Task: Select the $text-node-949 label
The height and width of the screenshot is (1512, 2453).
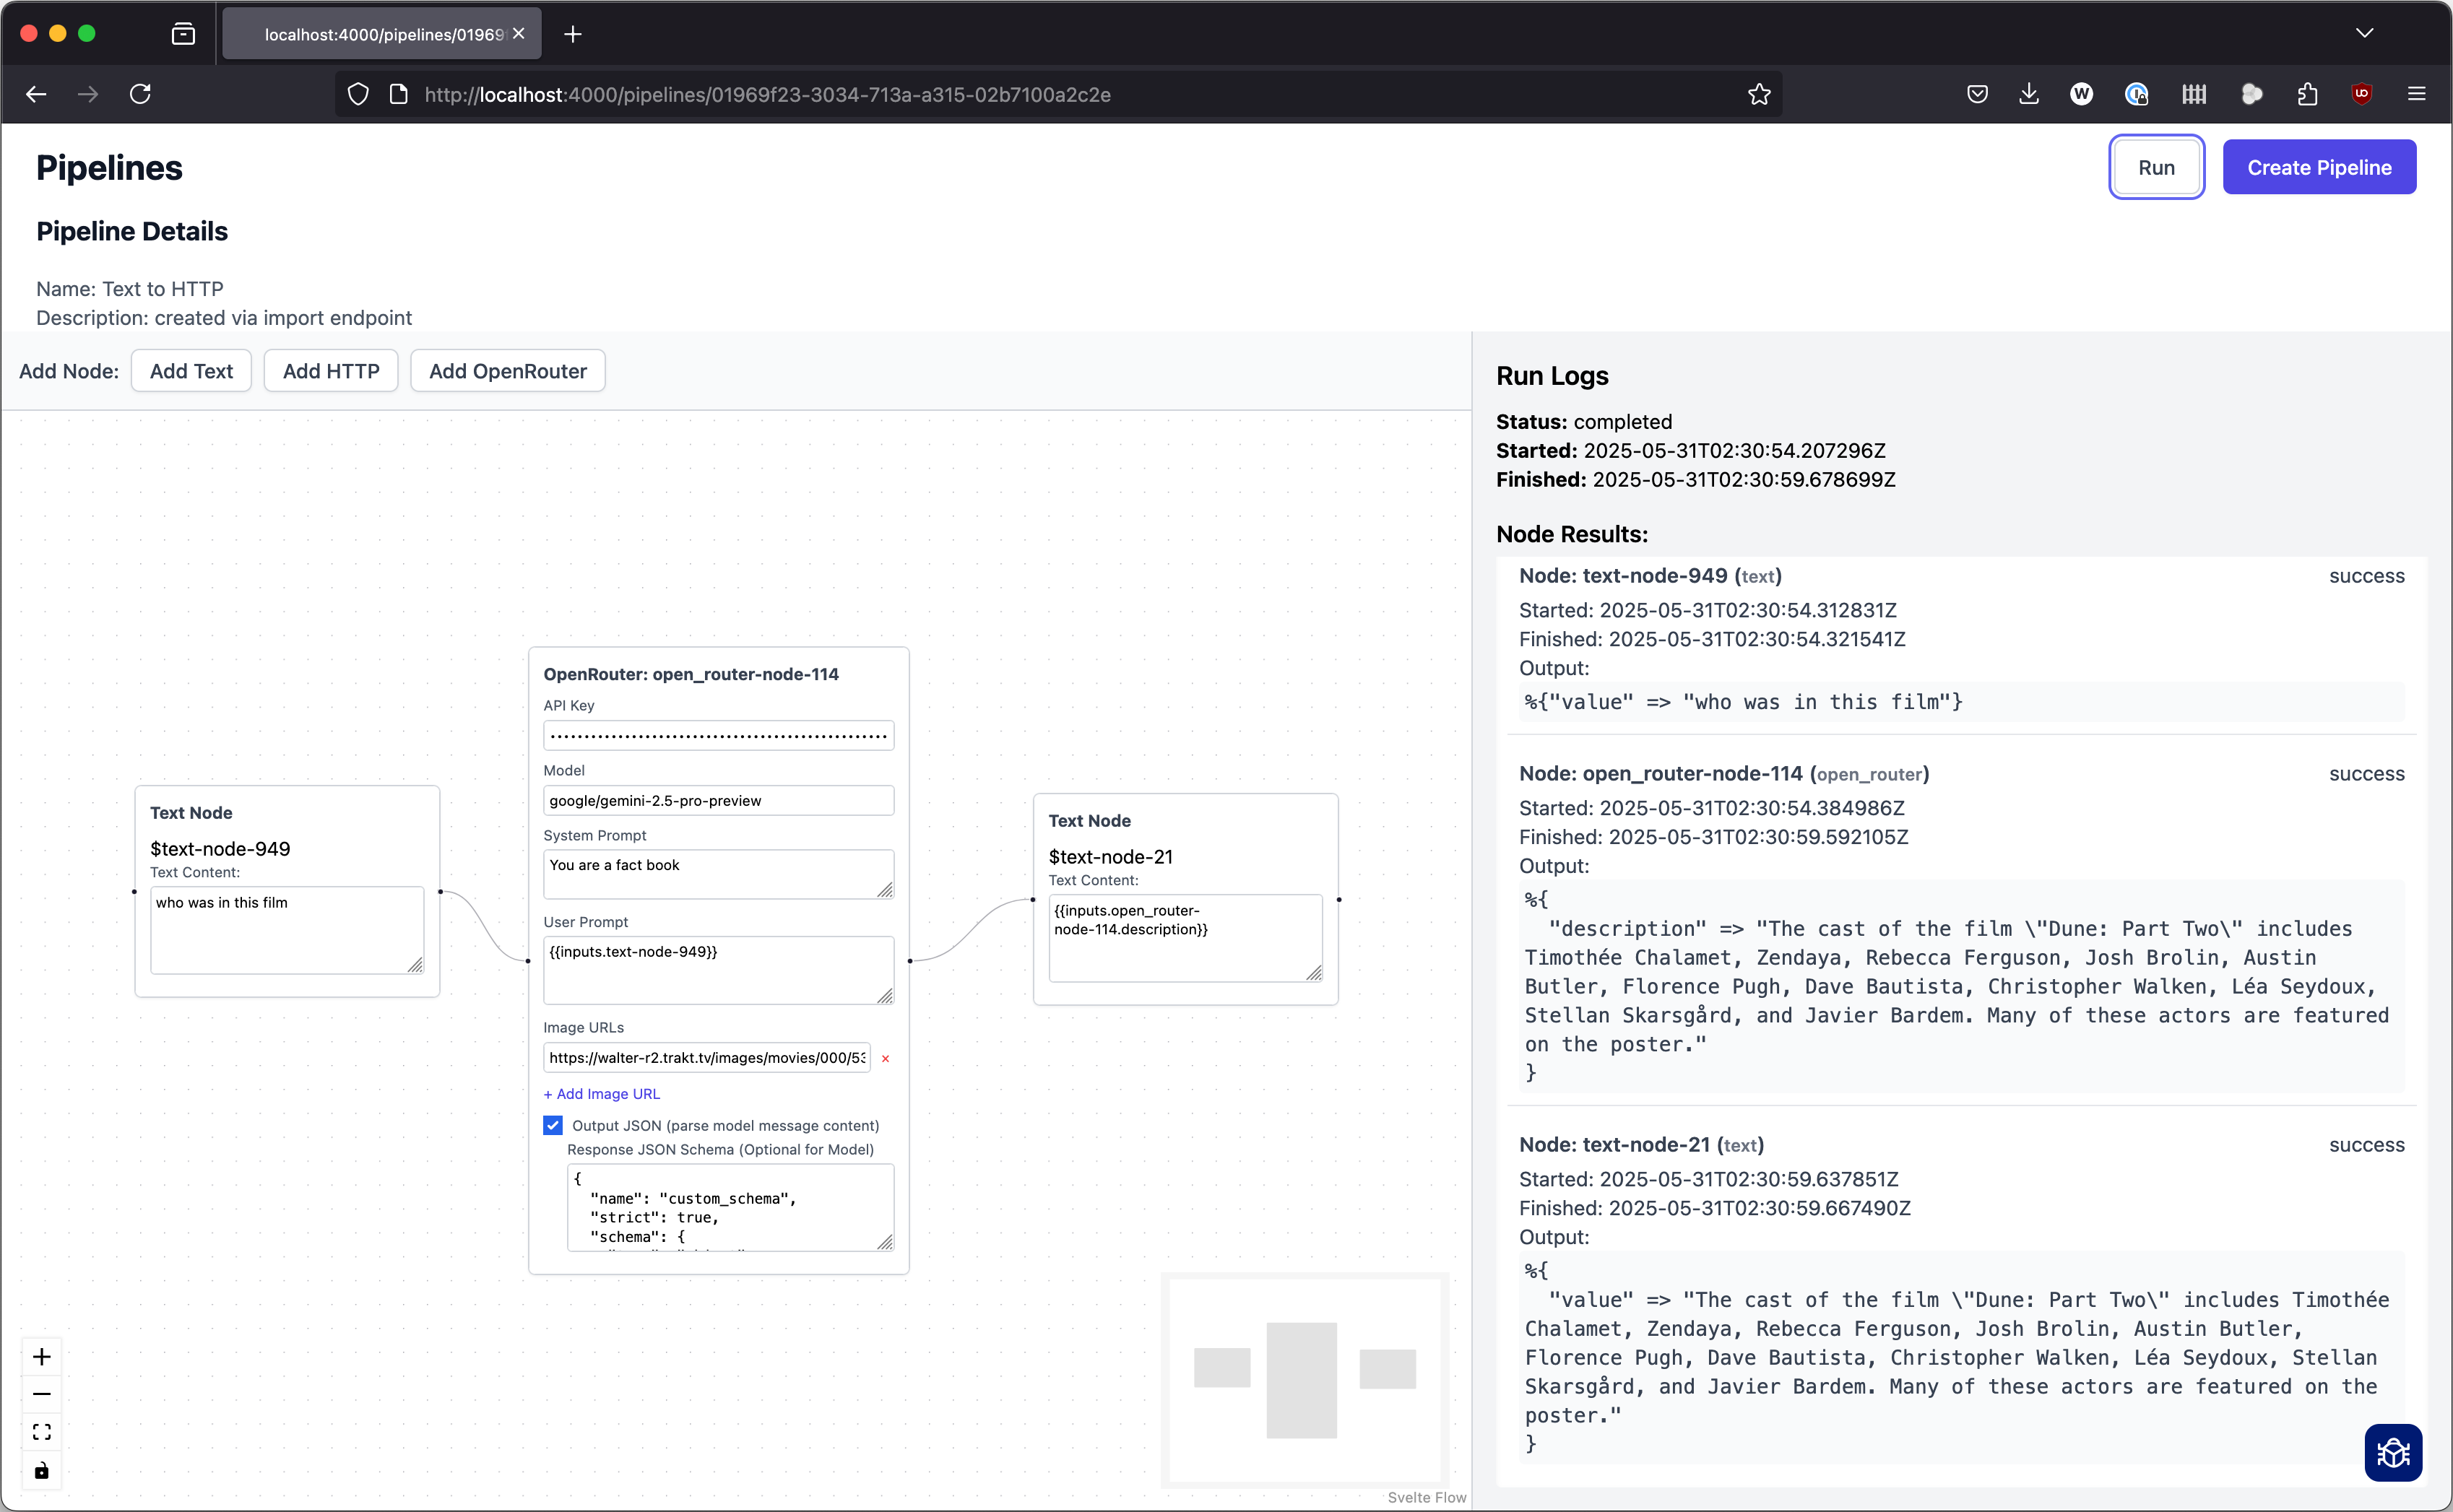Action: click(220, 849)
